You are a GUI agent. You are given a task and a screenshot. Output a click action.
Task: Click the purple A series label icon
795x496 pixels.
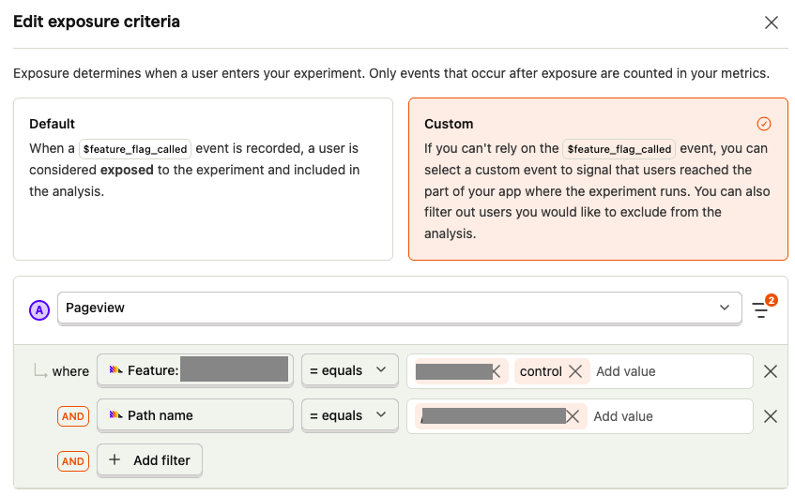click(x=39, y=309)
